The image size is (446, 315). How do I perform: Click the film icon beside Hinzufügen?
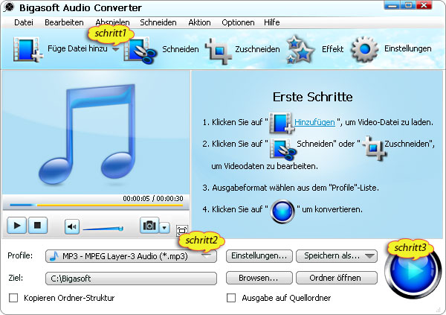click(x=281, y=123)
